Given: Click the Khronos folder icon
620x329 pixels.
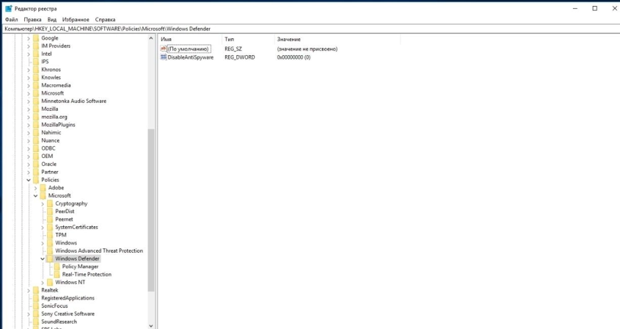Looking at the screenshot, I should 36,69.
